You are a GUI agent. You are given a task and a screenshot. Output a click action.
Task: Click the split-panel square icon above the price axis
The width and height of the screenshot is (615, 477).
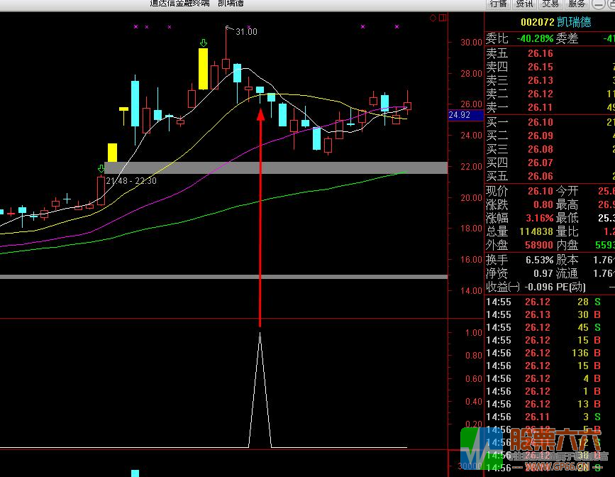click(443, 18)
